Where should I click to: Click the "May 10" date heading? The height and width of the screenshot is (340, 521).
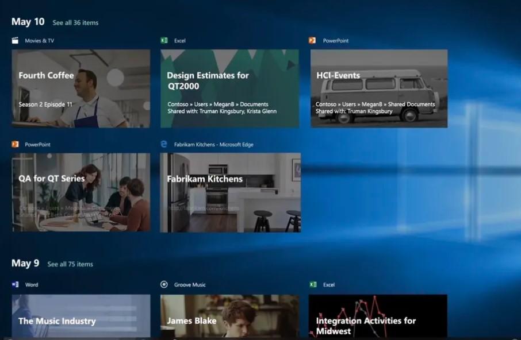[x=28, y=22]
